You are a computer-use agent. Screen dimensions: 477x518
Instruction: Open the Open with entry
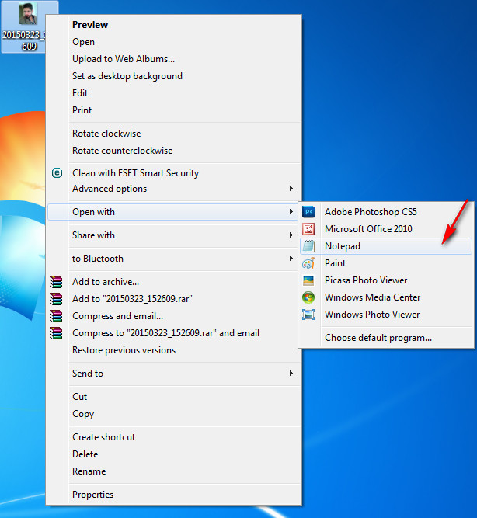coord(173,212)
